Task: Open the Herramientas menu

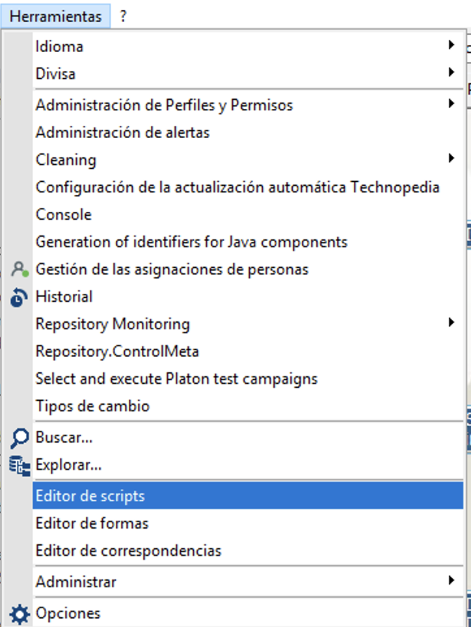Action: pyautogui.click(x=55, y=16)
